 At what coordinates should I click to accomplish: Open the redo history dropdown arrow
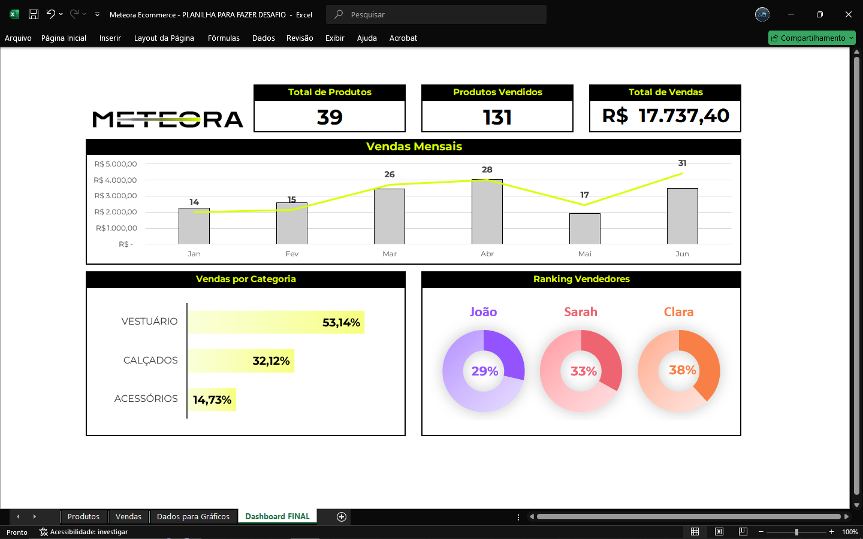[x=85, y=14]
